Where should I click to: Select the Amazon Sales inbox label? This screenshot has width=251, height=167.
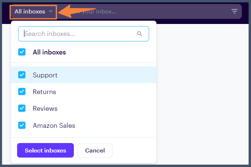click(x=54, y=126)
